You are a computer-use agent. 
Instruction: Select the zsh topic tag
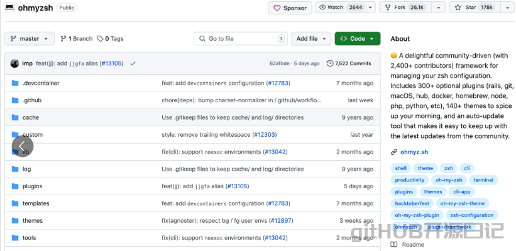(x=449, y=168)
